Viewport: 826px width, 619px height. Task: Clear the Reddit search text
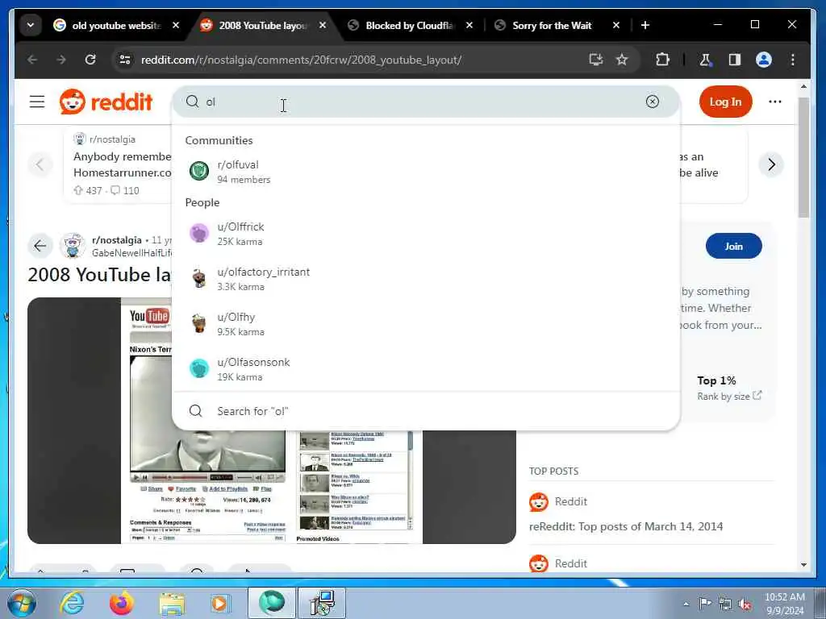coord(652,102)
